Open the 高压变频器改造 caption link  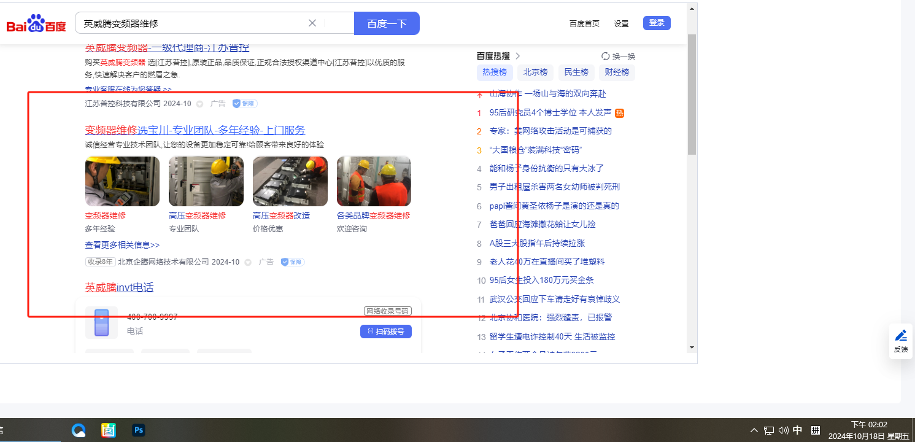click(x=281, y=215)
